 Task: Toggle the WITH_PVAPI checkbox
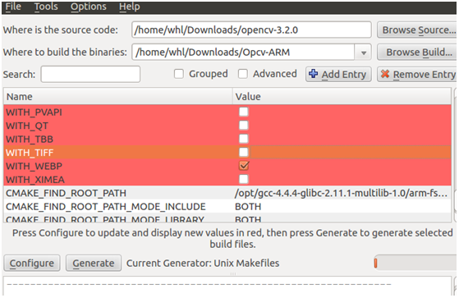(x=244, y=112)
